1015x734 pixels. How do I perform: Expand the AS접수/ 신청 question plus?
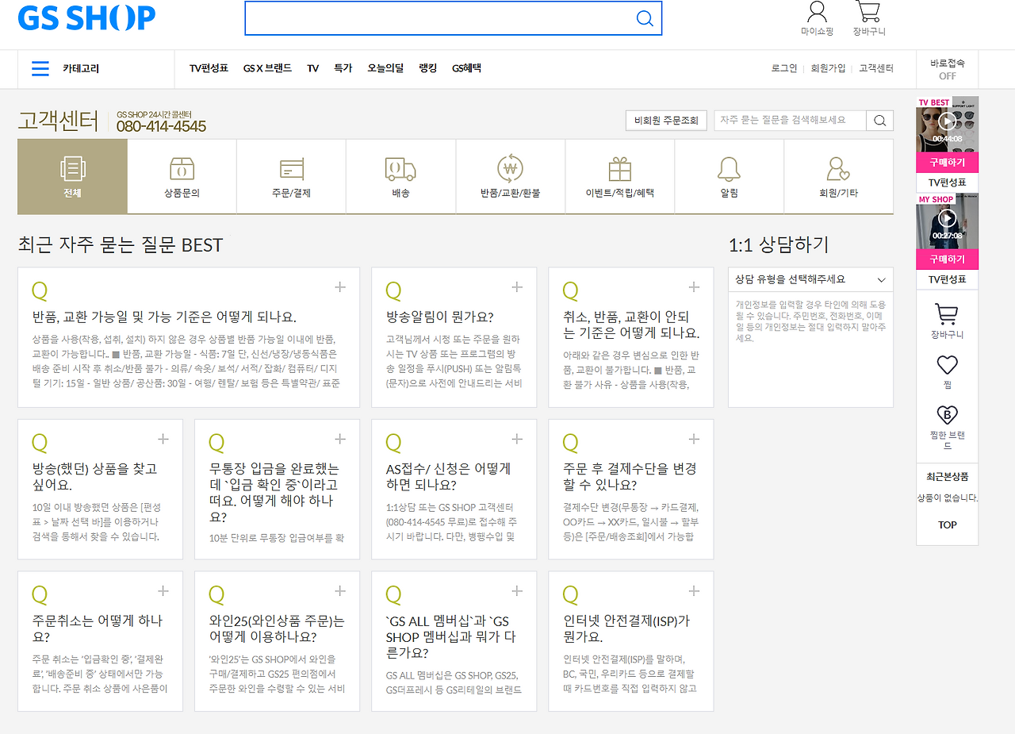click(x=517, y=439)
